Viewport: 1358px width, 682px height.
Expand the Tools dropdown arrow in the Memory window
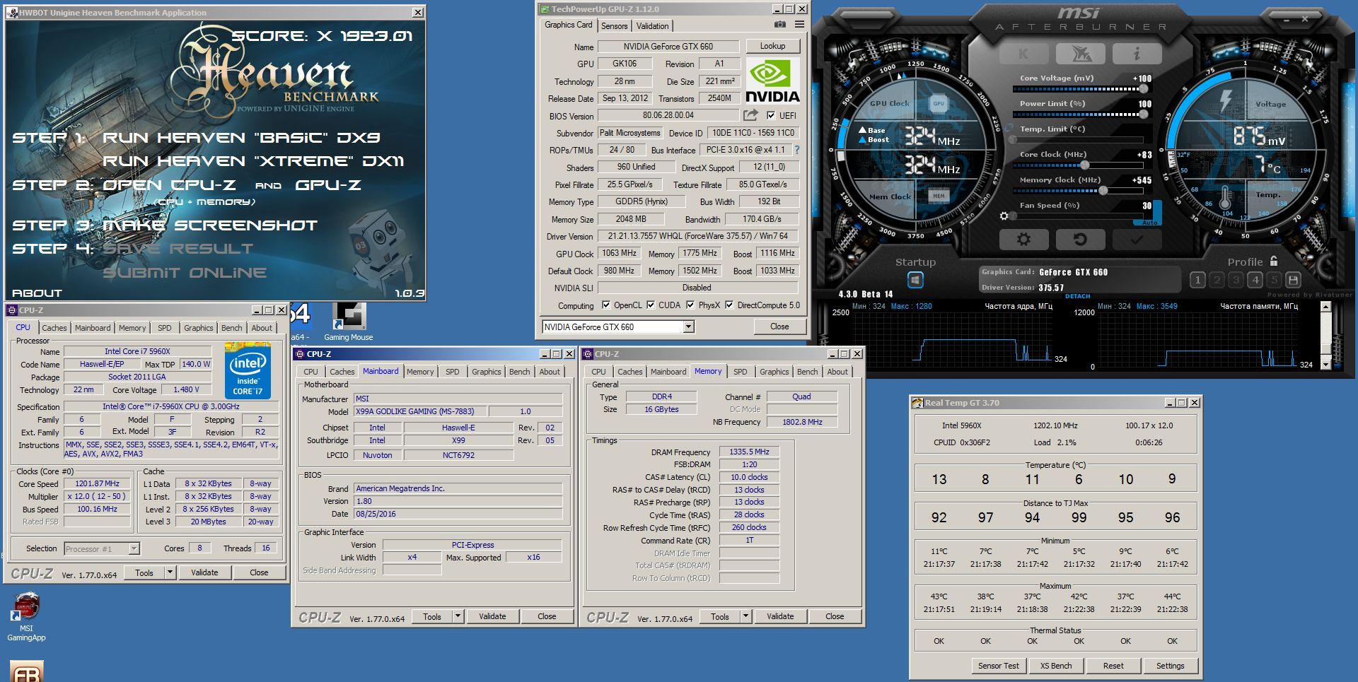745,616
